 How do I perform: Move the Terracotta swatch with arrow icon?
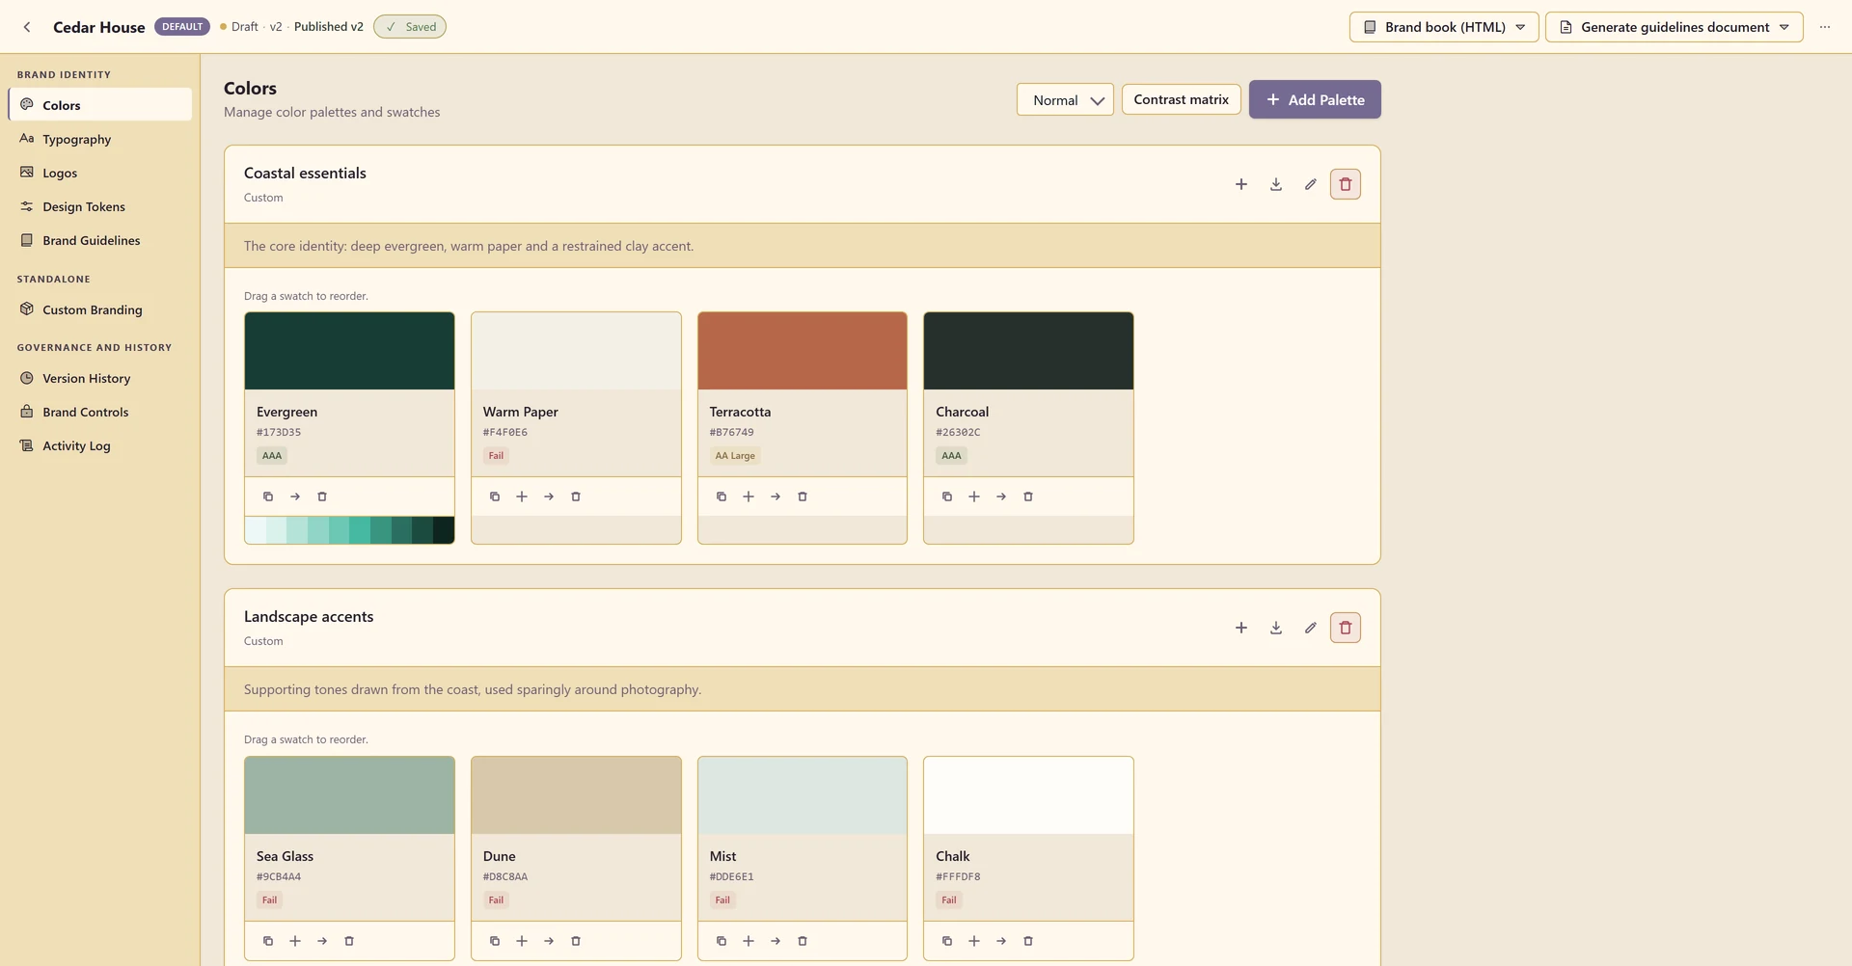[776, 496]
